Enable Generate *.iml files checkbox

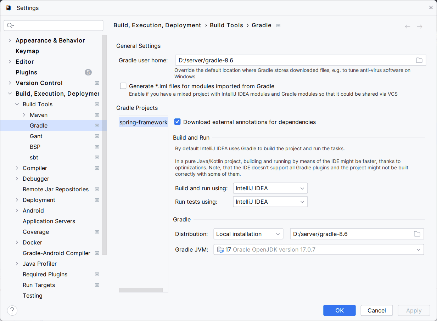[x=123, y=86]
